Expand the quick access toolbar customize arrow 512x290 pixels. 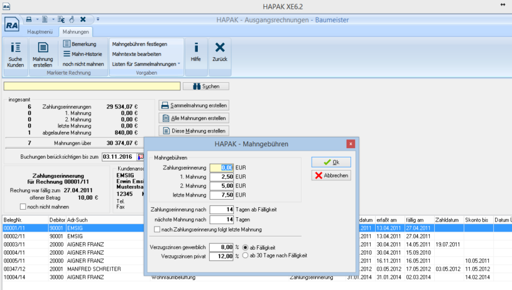pyautogui.click(x=98, y=19)
